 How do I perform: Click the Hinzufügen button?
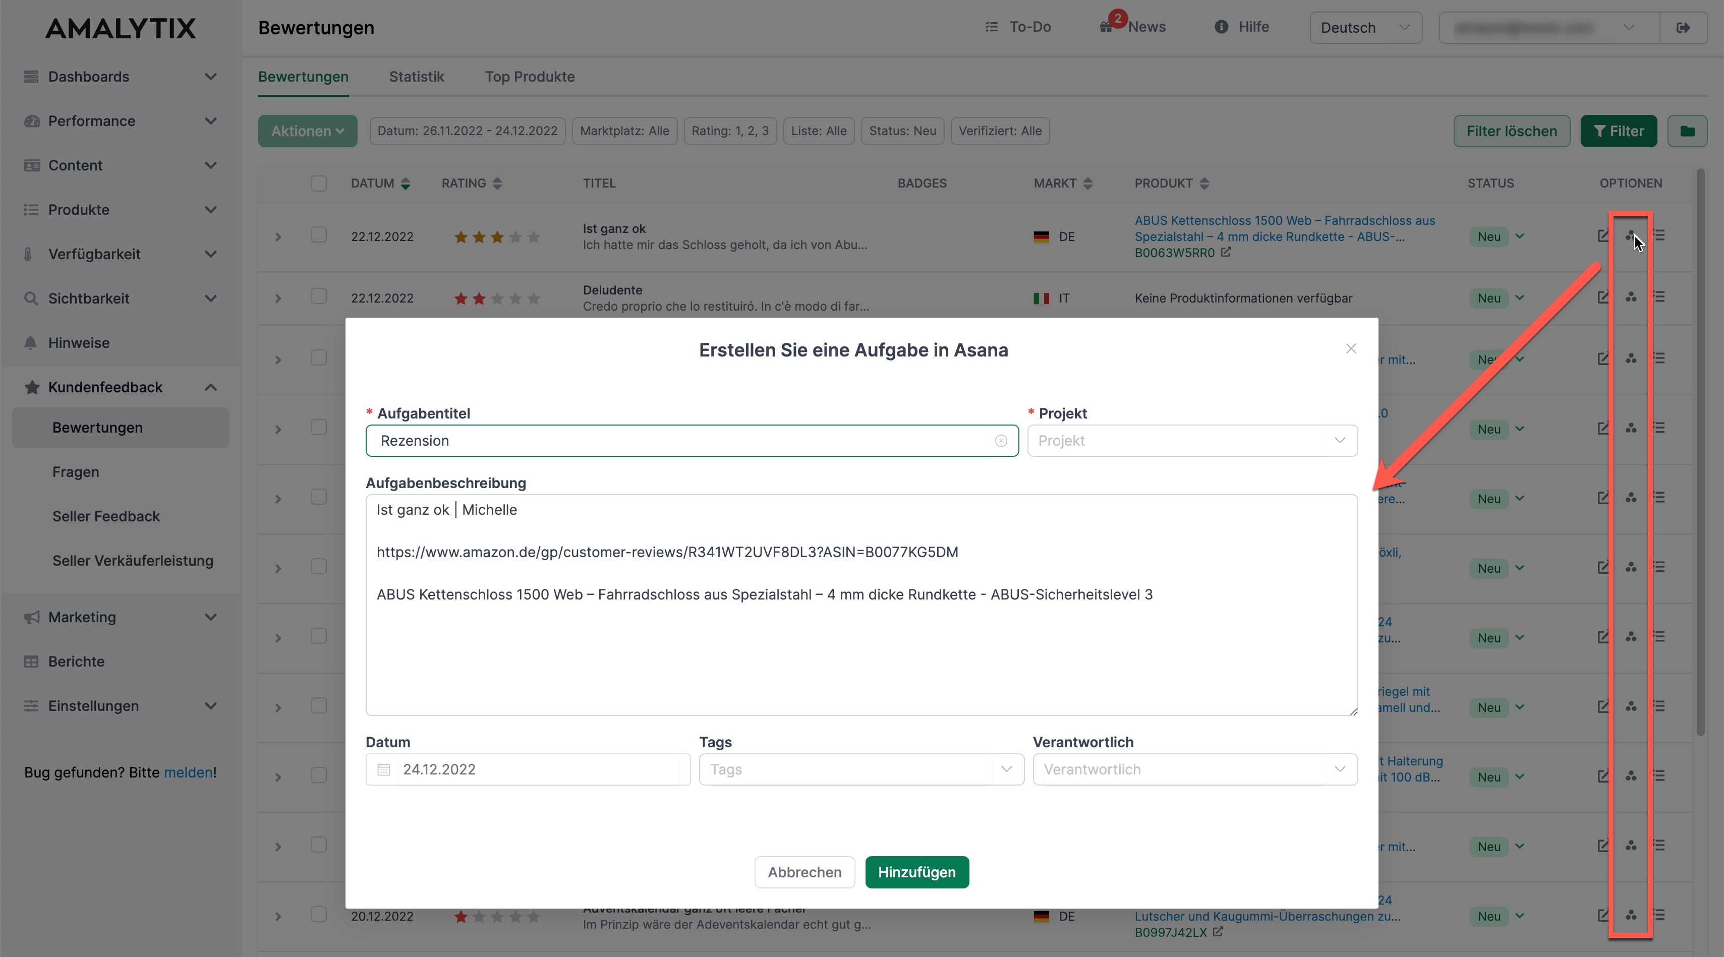[916, 872]
